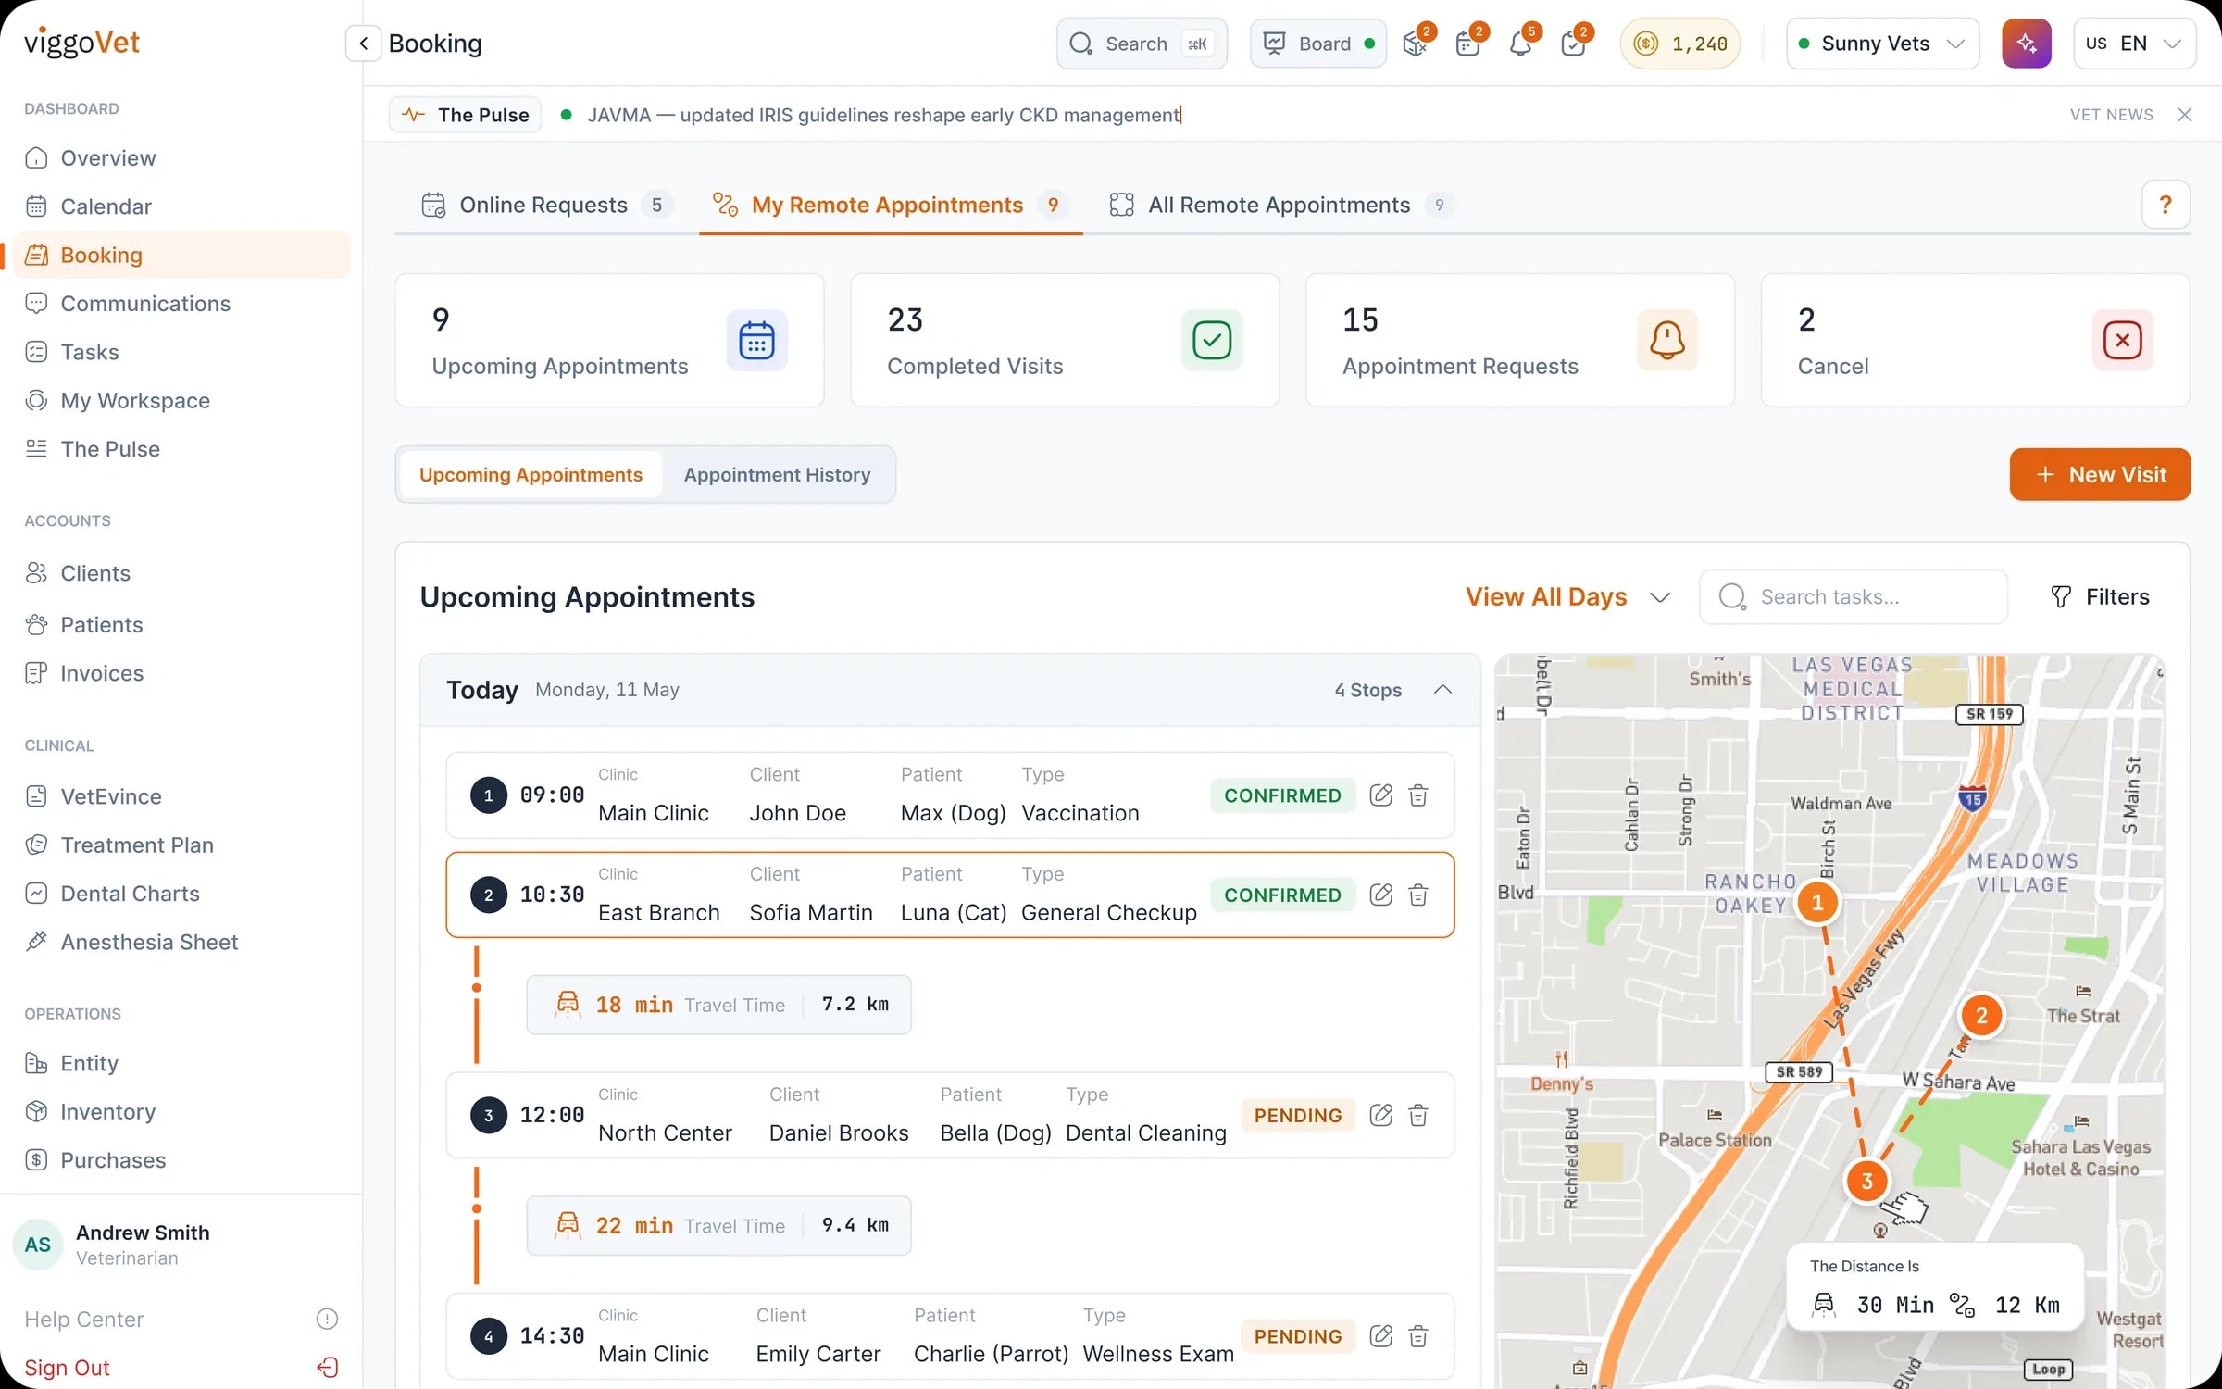Click map stop marker 3
Image resolution: width=2222 pixels, height=1389 pixels.
[x=1866, y=1181]
